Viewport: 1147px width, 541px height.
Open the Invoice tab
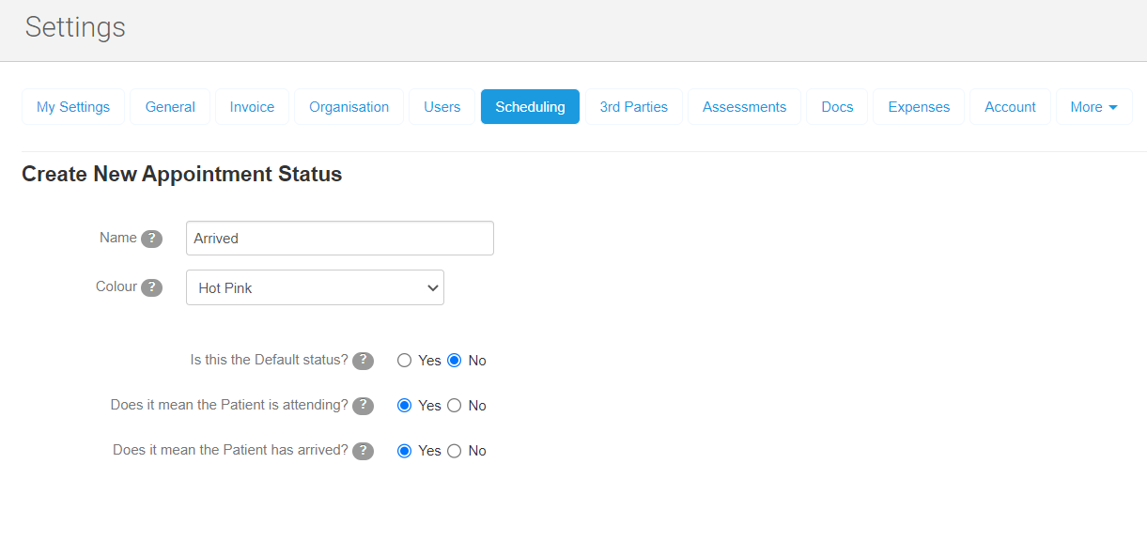pos(252,107)
